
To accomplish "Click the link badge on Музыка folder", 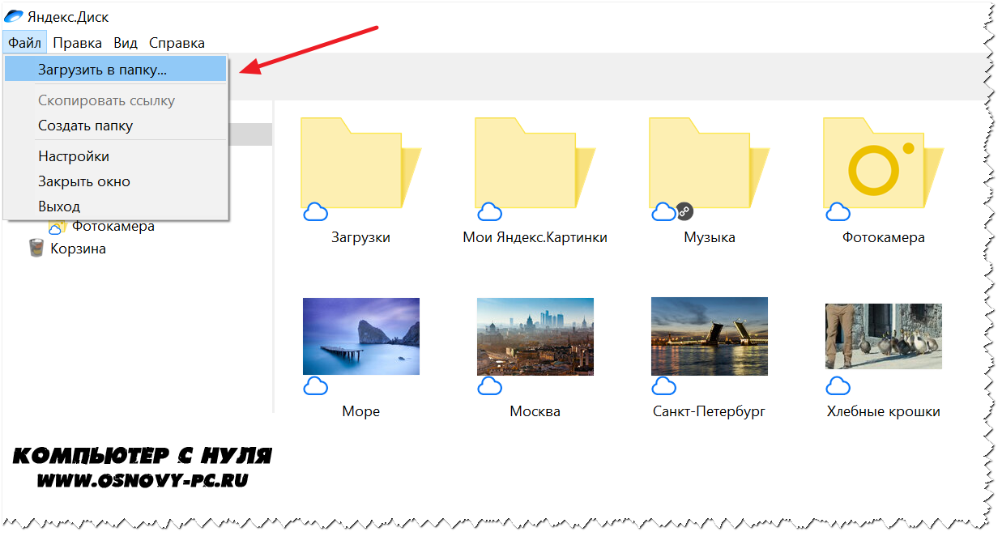I will (684, 212).
